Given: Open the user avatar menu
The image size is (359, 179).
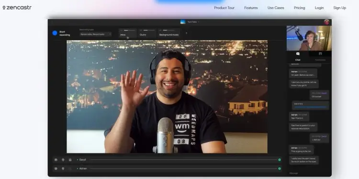Looking at the screenshot, I should pos(326,22).
